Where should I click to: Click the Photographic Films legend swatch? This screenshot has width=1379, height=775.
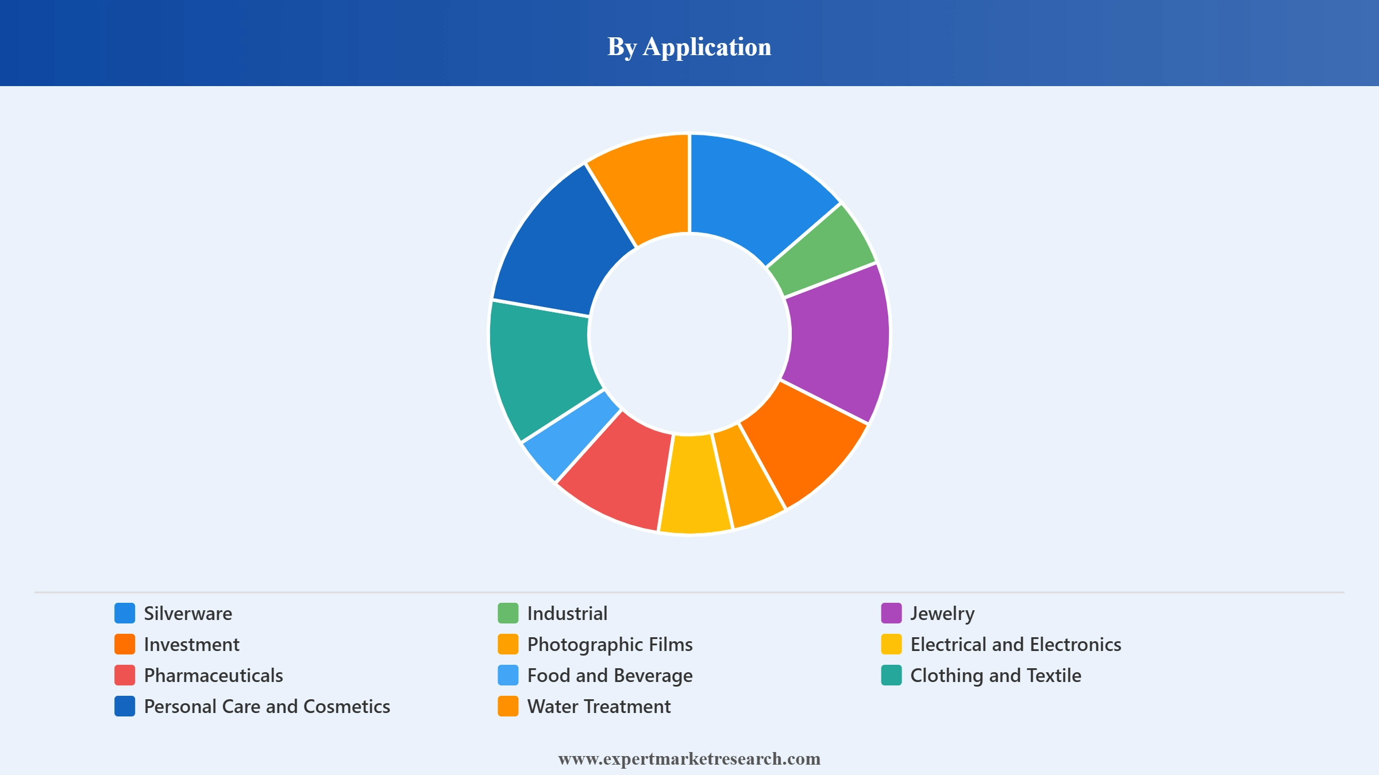tap(508, 644)
